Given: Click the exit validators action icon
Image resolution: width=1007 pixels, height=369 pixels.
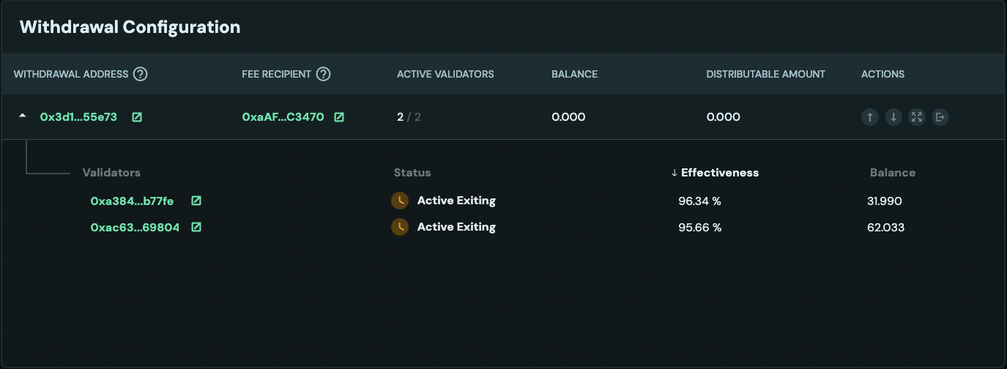Looking at the screenshot, I should pyautogui.click(x=940, y=117).
